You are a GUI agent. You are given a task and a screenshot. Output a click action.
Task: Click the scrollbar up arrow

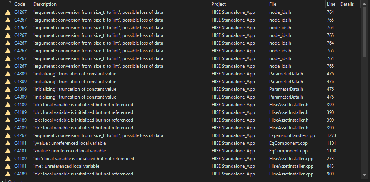click(365, 4)
